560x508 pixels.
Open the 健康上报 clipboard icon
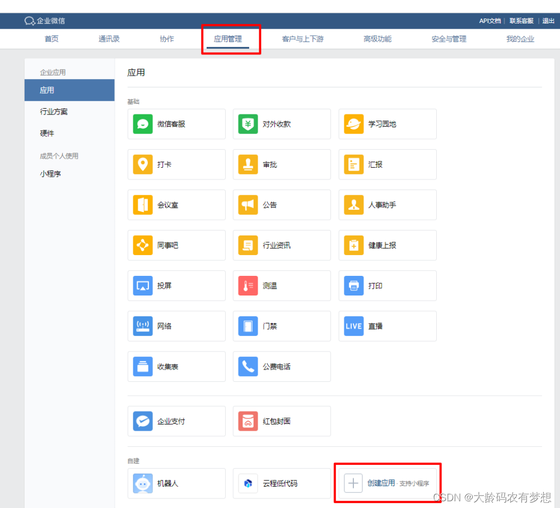(353, 245)
